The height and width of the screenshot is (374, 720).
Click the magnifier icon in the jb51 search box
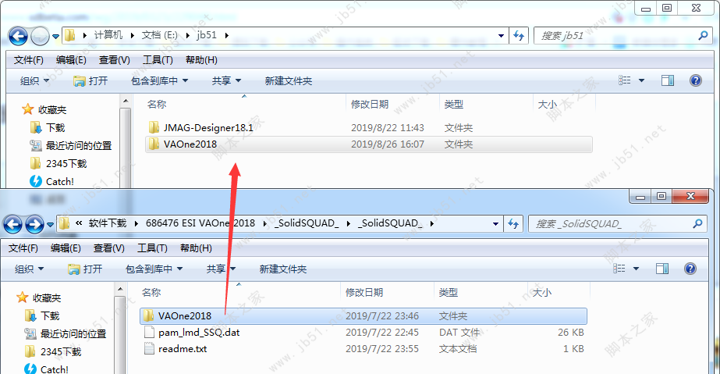pos(703,35)
